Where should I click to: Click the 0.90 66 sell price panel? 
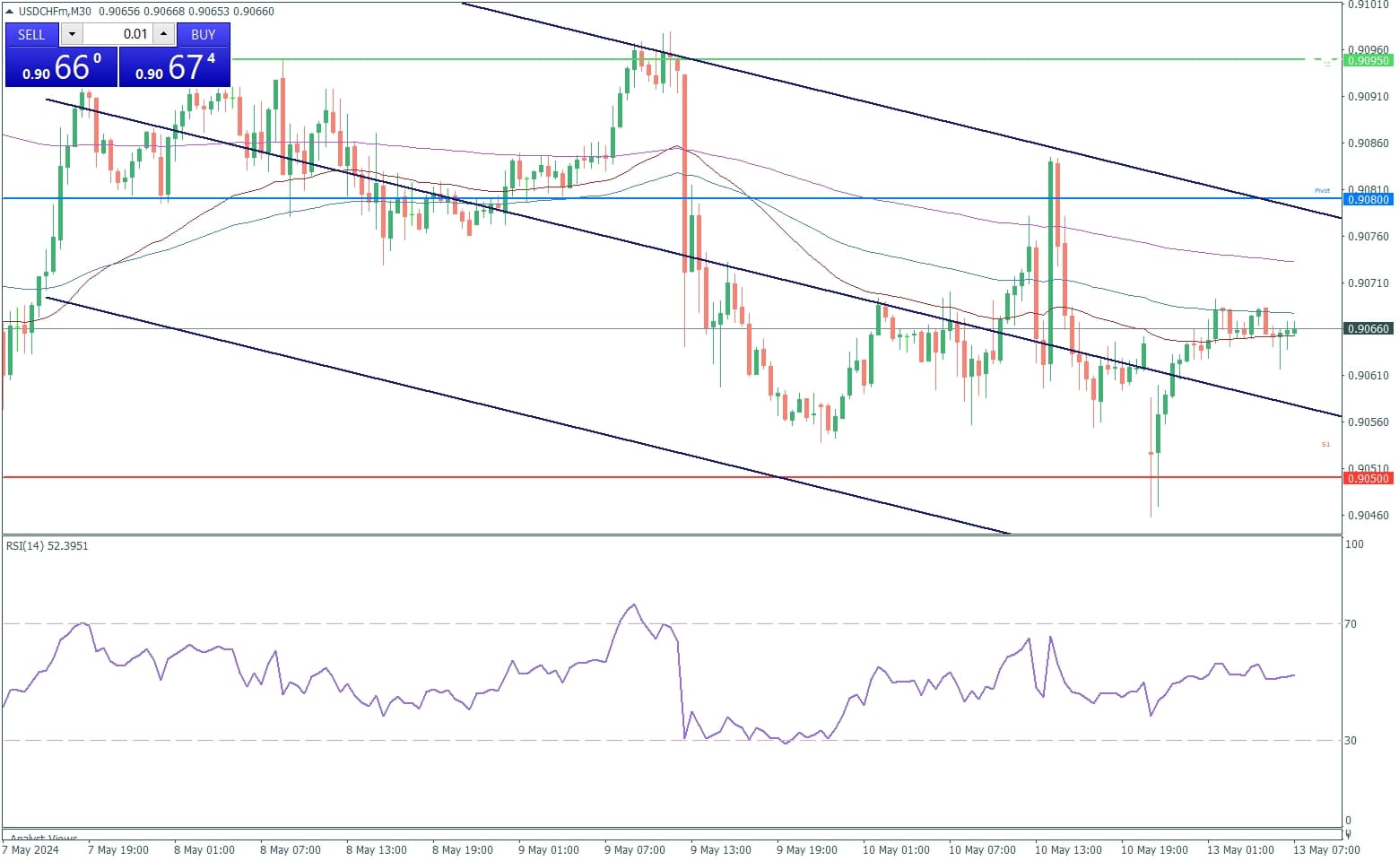point(61,67)
